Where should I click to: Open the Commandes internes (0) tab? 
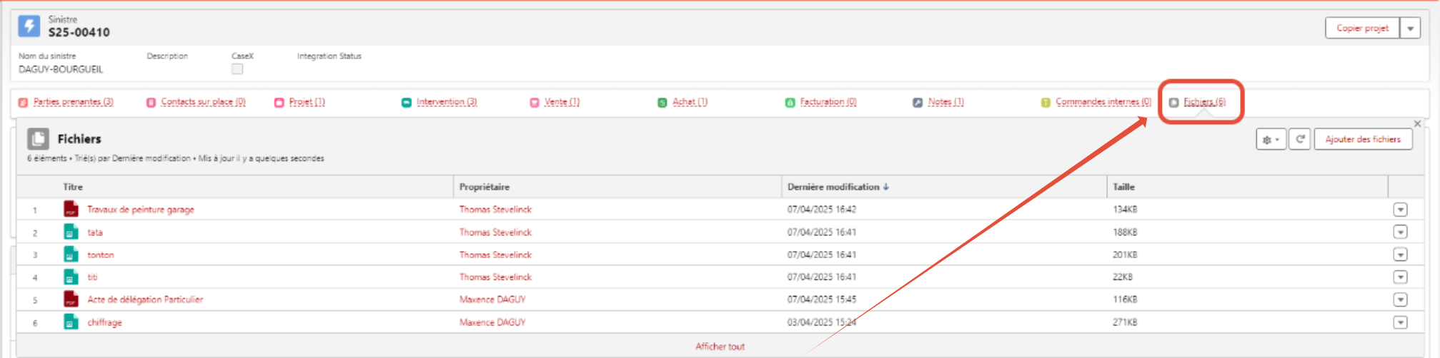point(1103,102)
